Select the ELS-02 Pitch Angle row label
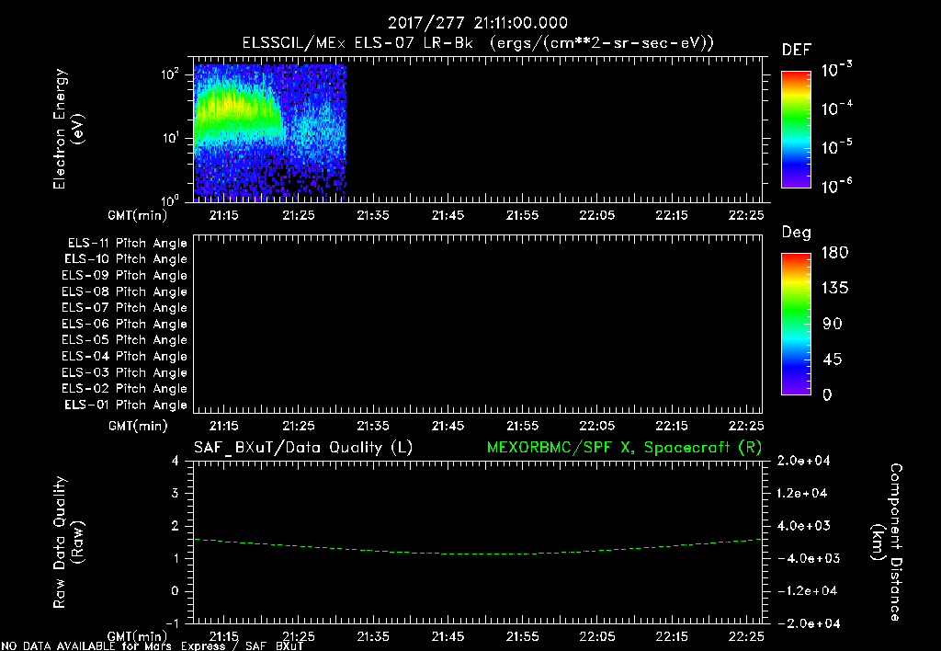 pos(125,389)
